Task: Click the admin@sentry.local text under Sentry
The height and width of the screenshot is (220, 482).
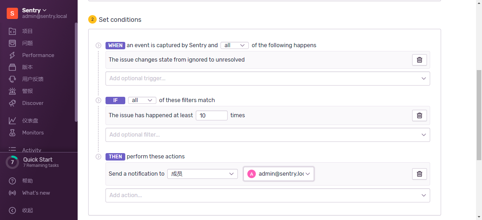Action: pos(44,16)
